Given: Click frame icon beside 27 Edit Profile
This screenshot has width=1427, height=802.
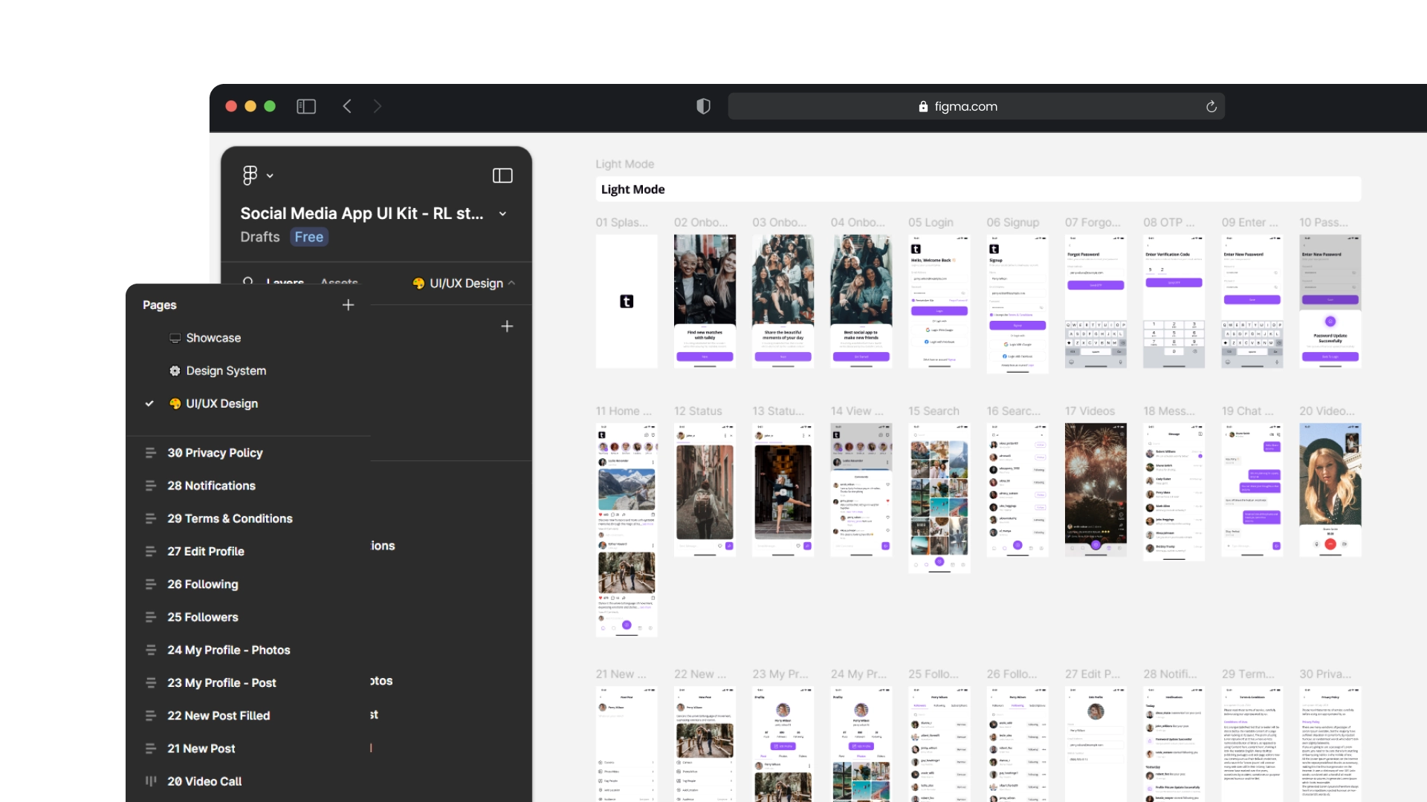Looking at the screenshot, I should 151,551.
